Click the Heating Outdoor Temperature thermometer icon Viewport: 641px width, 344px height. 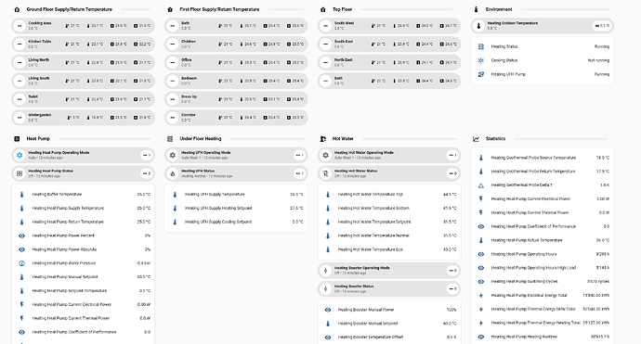point(478,26)
